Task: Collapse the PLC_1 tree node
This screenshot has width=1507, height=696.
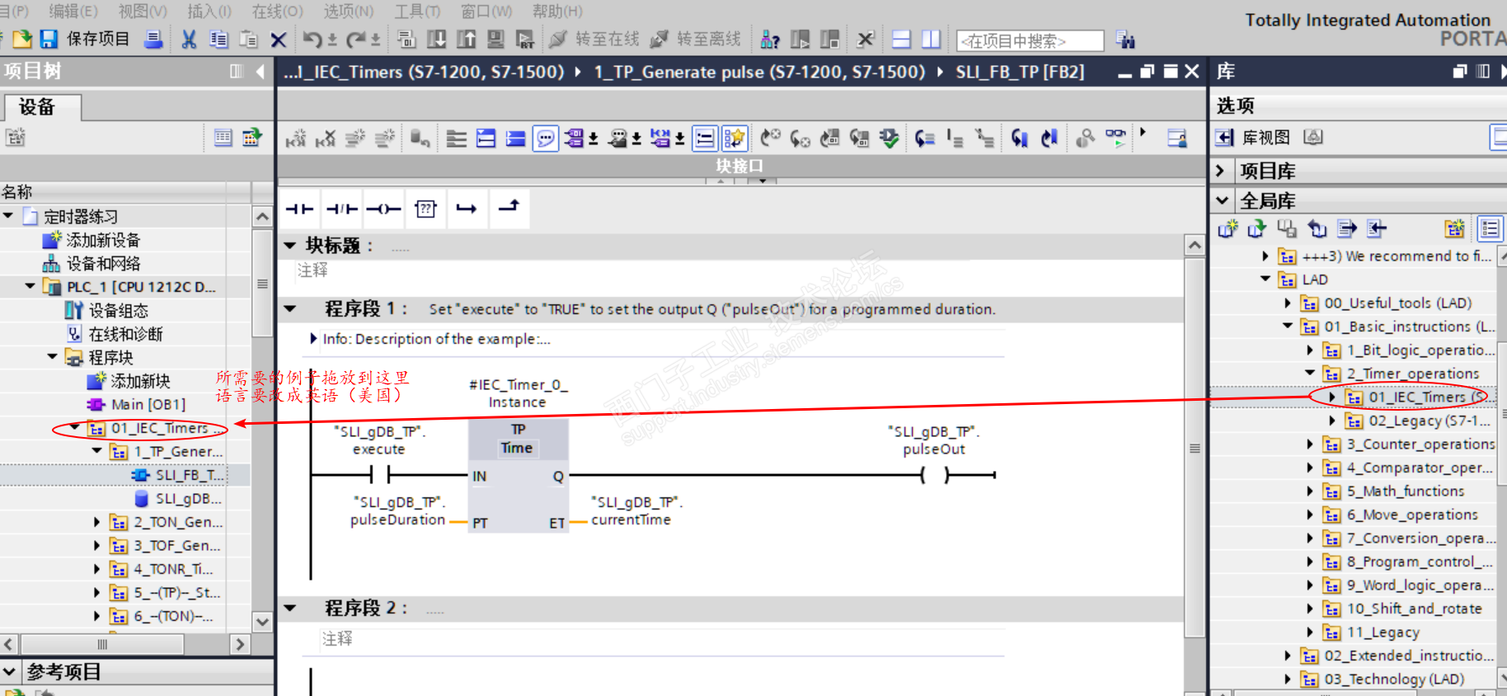Action: (31, 286)
